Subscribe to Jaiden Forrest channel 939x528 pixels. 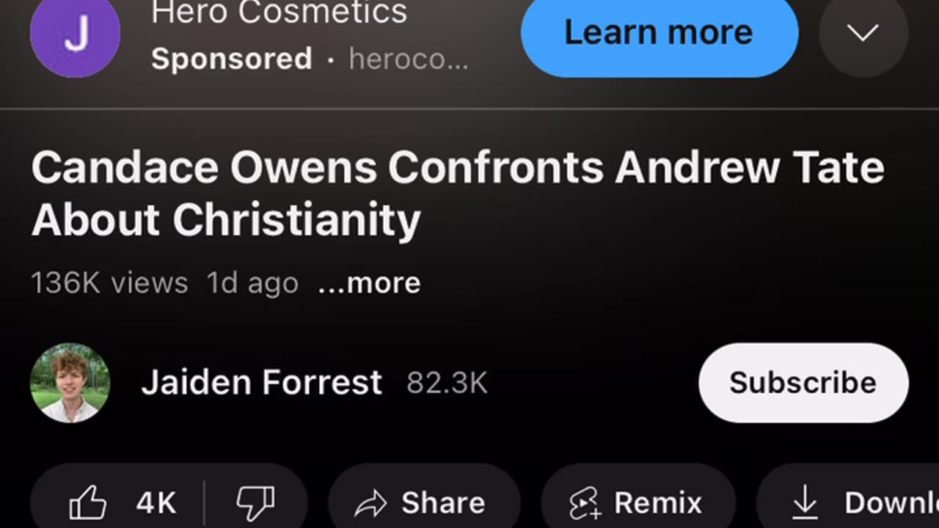click(x=803, y=383)
